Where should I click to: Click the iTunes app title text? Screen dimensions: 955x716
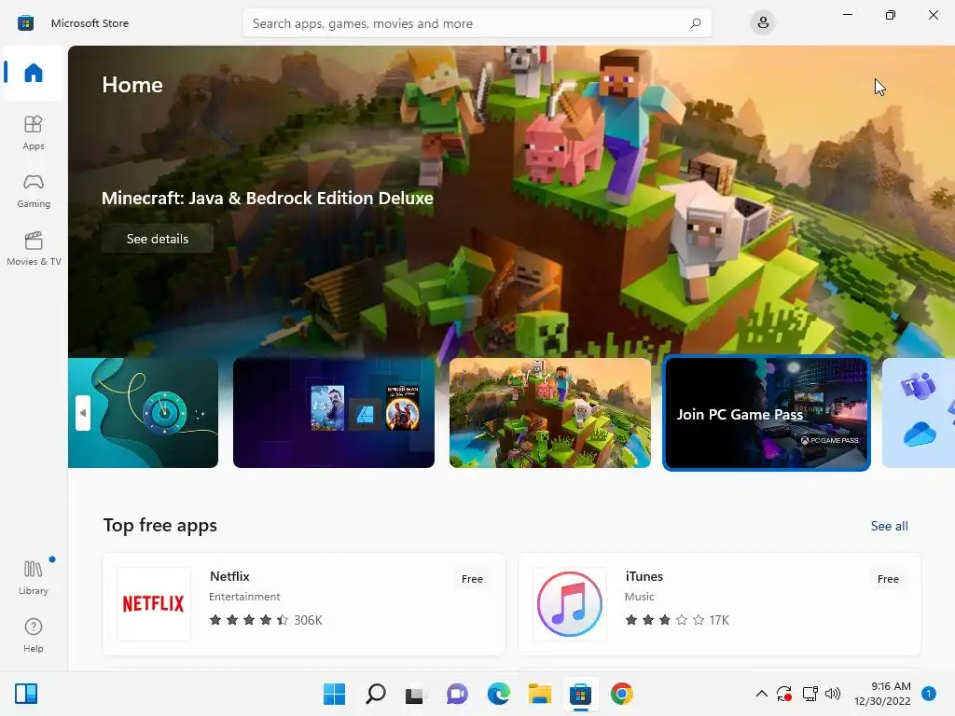coord(644,576)
